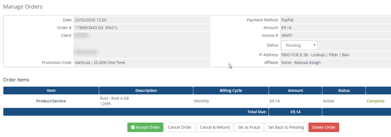Click the Filter link for the IP address
Screen dimensions: 391x137
[333, 55]
